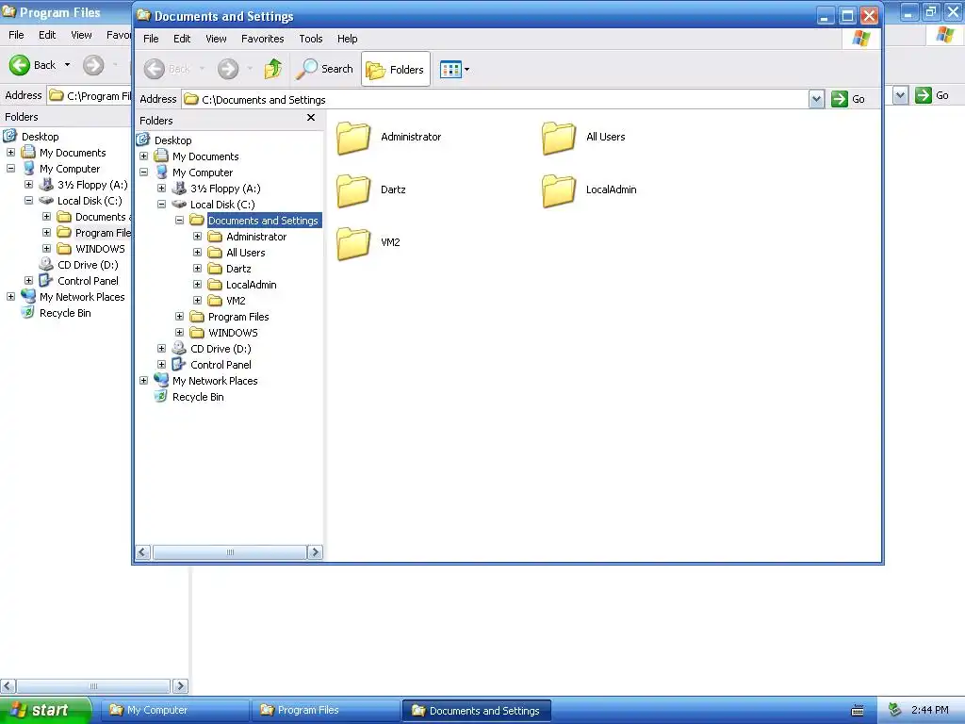The width and height of the screenshot is (965, 724).
Task: Switch to Program Files taskbar button
Action: click(x=326, y=710)
